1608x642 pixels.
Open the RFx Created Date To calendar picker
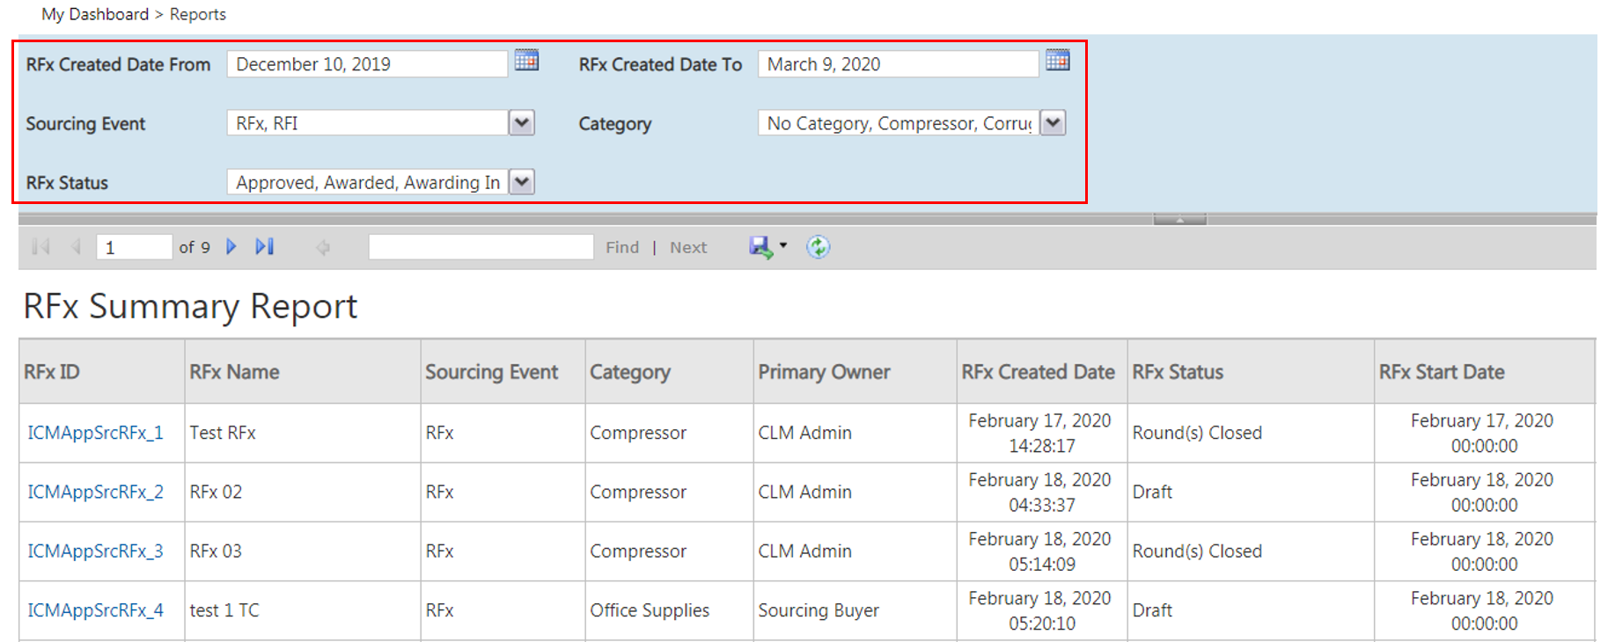click(x=1057, y=61)
